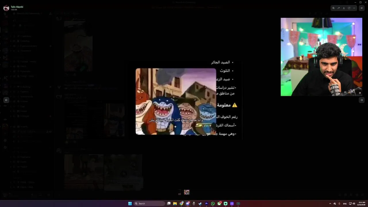Viewport: 368px width, 207px height.
Task: Open the Windows Start menu
Action: pos(130,204)
